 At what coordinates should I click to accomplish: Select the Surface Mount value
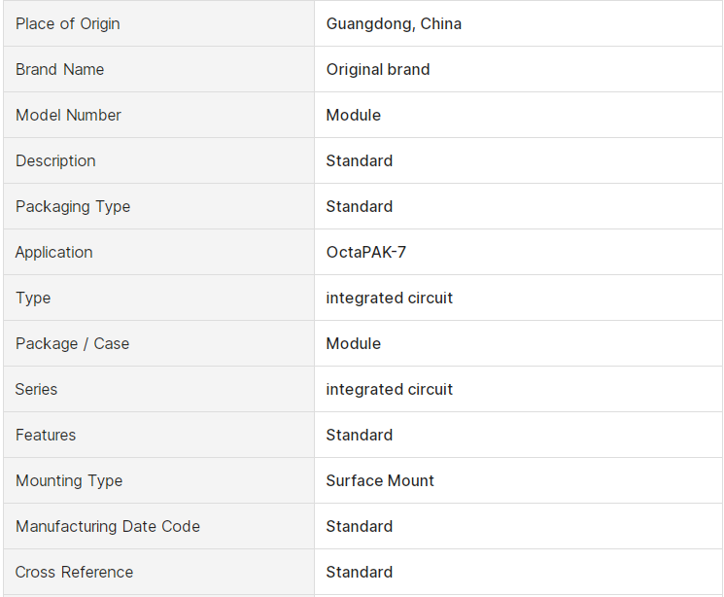click(380, 480)
